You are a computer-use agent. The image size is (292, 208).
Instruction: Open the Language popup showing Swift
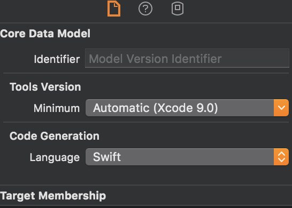pyautogui.click(x=187, y=157)
